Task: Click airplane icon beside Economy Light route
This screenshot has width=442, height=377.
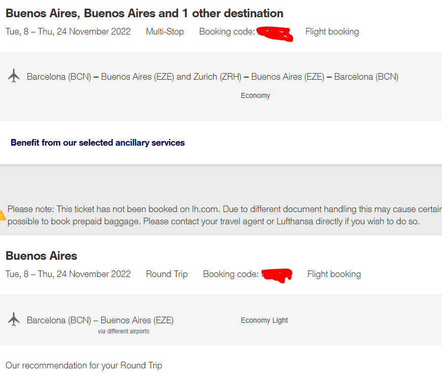Action: point(14,319)
